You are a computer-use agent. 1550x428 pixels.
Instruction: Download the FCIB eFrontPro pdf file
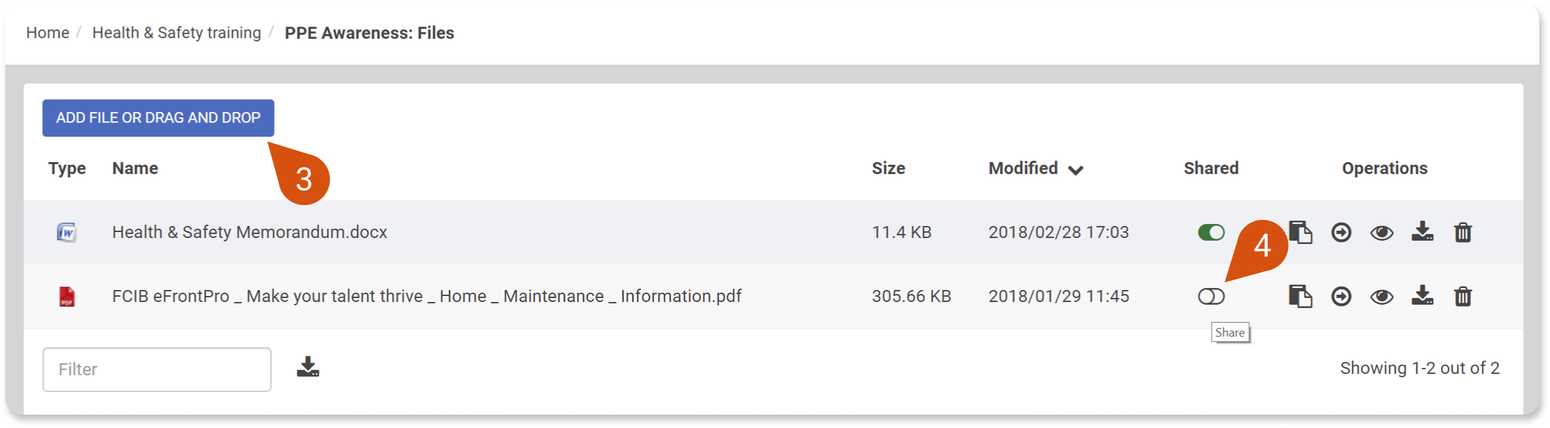(x=1423, y=295)
